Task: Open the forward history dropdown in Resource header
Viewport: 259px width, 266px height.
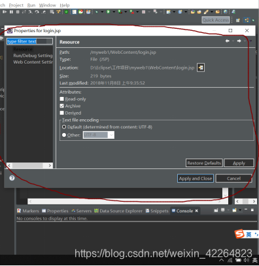Action: [245, 41]
